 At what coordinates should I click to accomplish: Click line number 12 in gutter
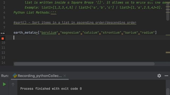pyautogui.click(x=3, y=53)
